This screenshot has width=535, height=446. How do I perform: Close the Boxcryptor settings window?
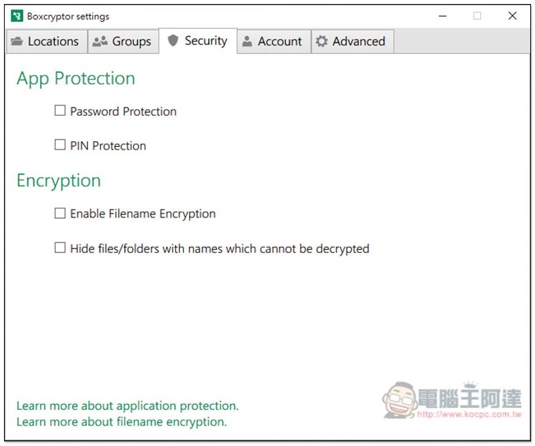pyautogui.click(x=512, y=16)
